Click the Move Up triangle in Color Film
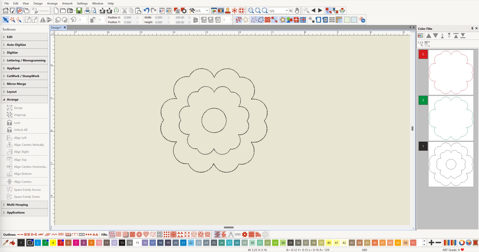 [x=429, y=36]
